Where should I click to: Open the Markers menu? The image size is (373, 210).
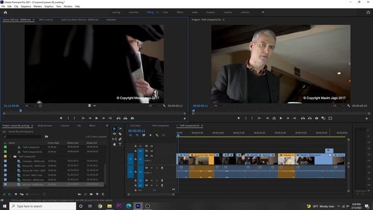(x=37, y=6)
